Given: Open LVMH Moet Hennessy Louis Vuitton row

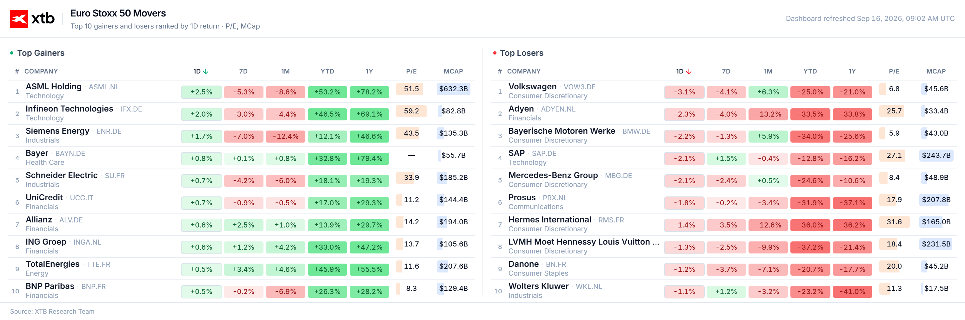Looking at the screenshot, I should [x=724, y=246].
